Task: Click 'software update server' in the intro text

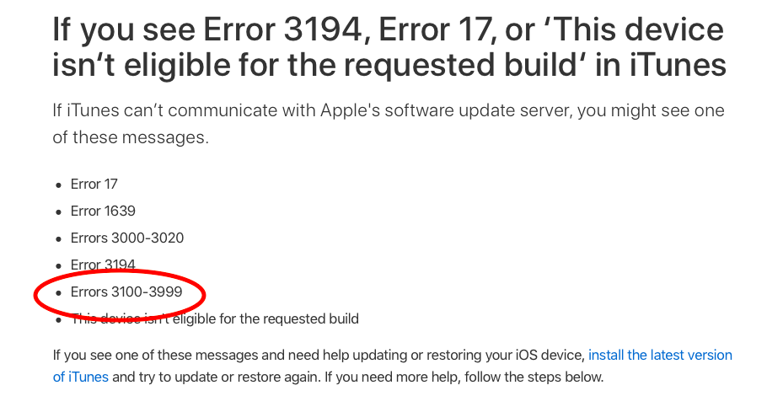Action: (477, 110)
